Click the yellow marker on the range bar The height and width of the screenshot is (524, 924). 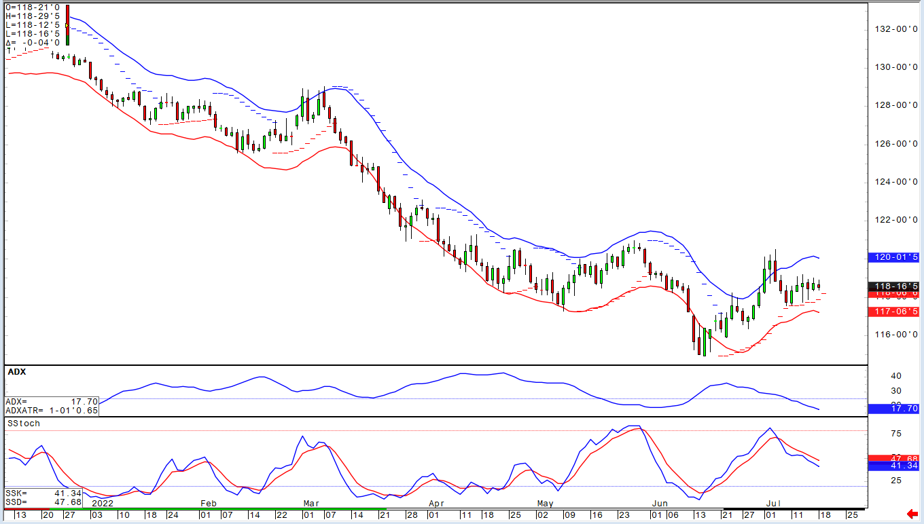67,25
